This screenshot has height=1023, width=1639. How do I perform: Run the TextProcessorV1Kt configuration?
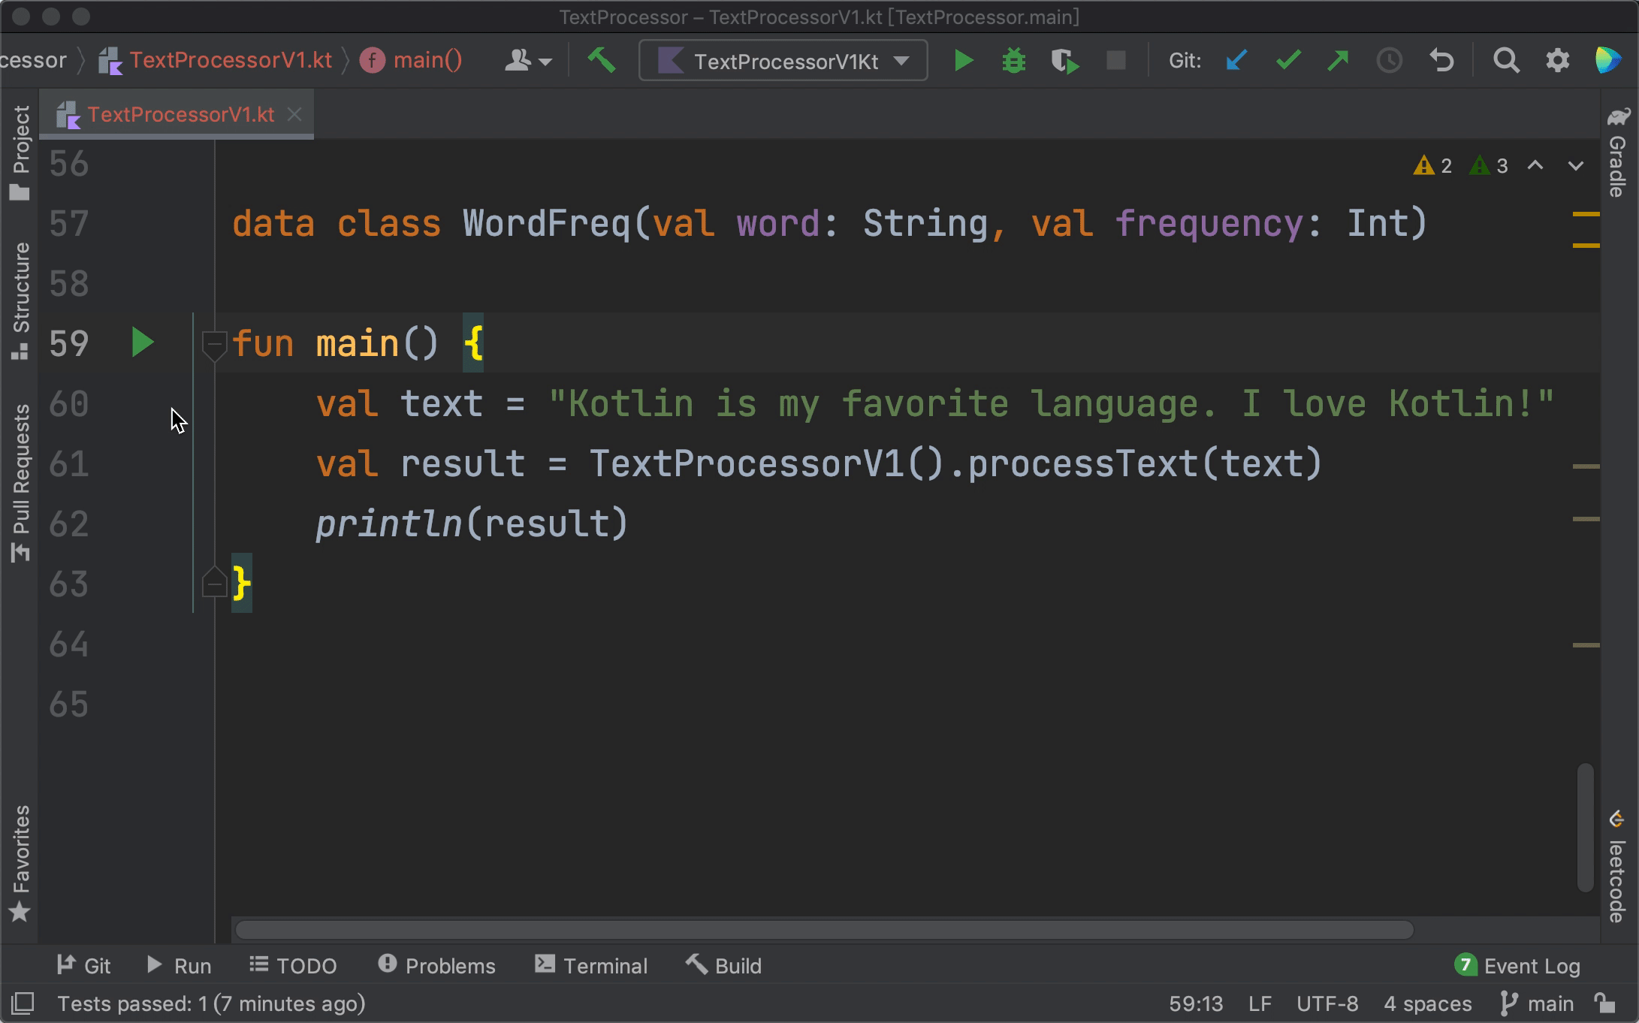pyautogui.click(x=963, y=61)
